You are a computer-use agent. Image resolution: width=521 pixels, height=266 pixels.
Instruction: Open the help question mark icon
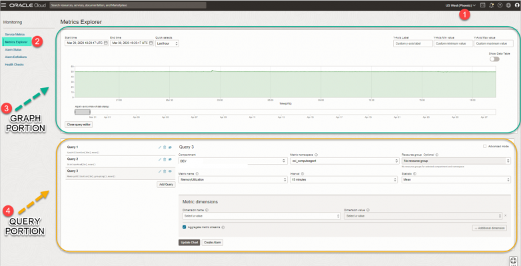[x=500, y=5]
